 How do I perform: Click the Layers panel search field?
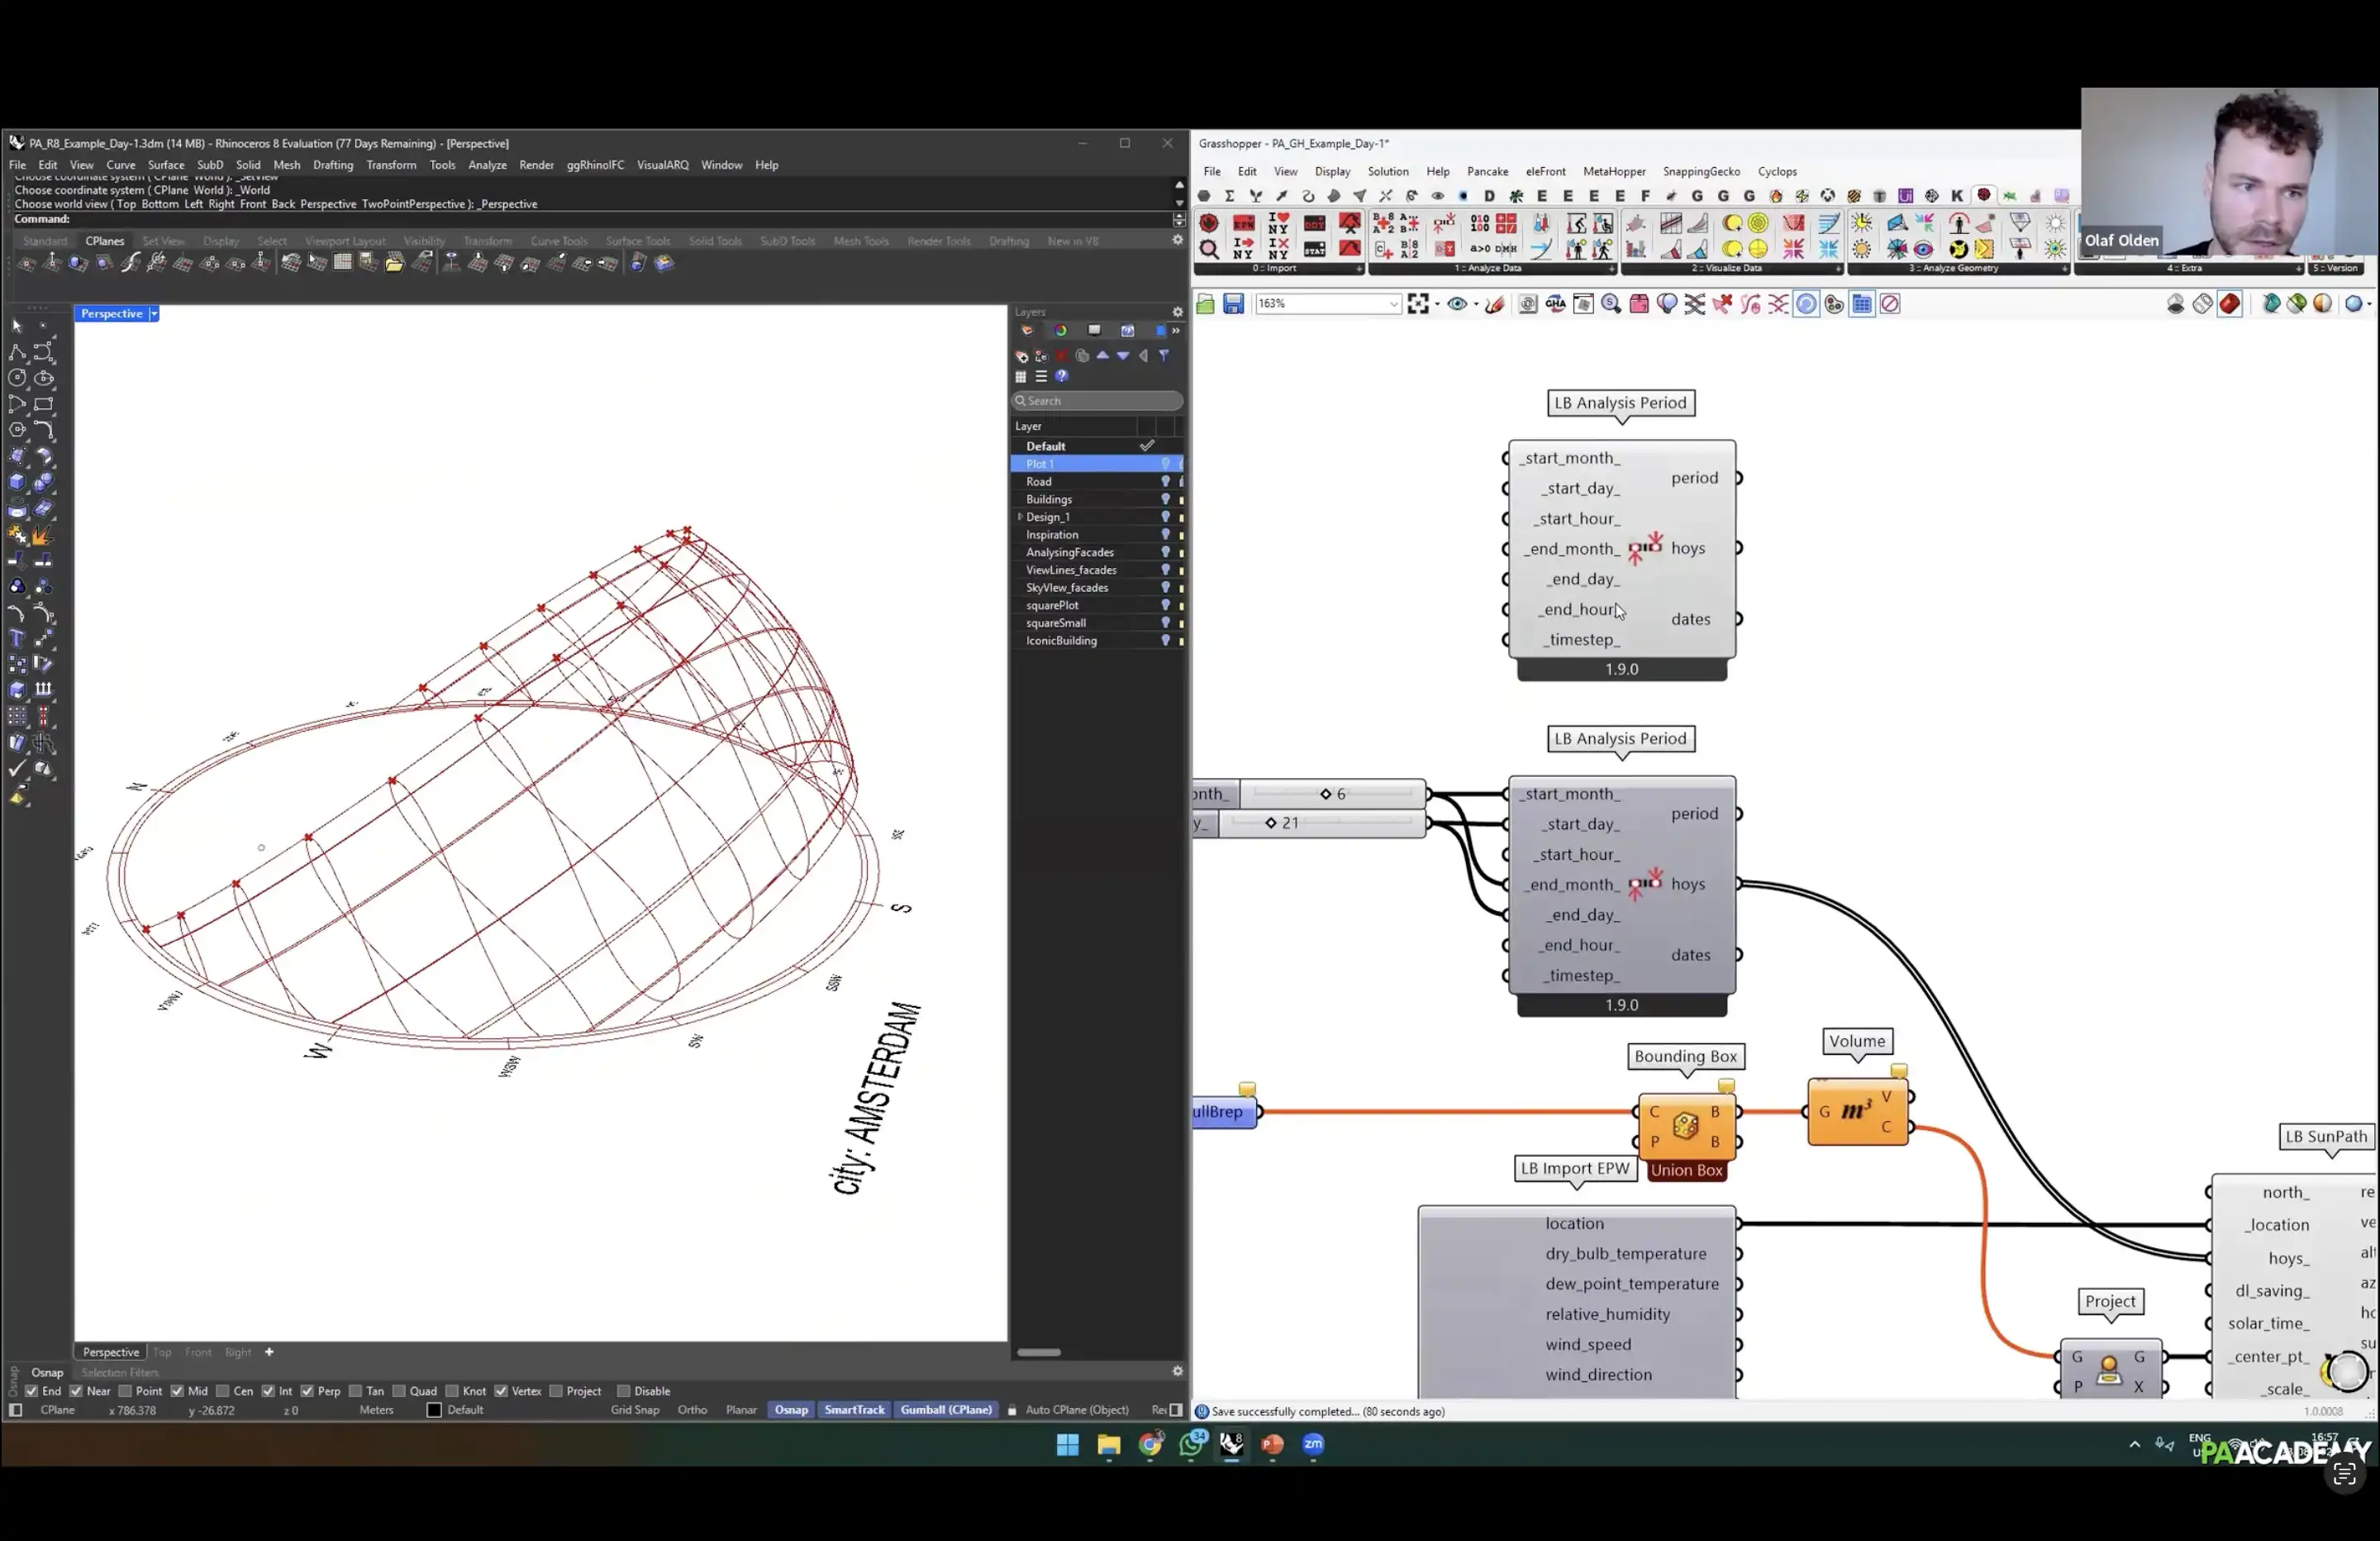(1098, 401)
